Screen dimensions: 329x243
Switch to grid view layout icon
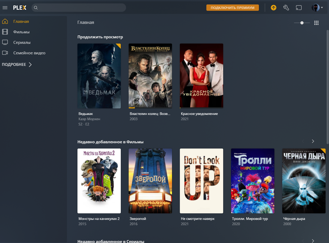[316, 23]
